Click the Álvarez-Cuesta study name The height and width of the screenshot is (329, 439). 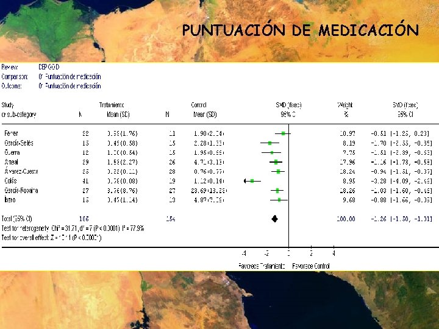[21, 171]
